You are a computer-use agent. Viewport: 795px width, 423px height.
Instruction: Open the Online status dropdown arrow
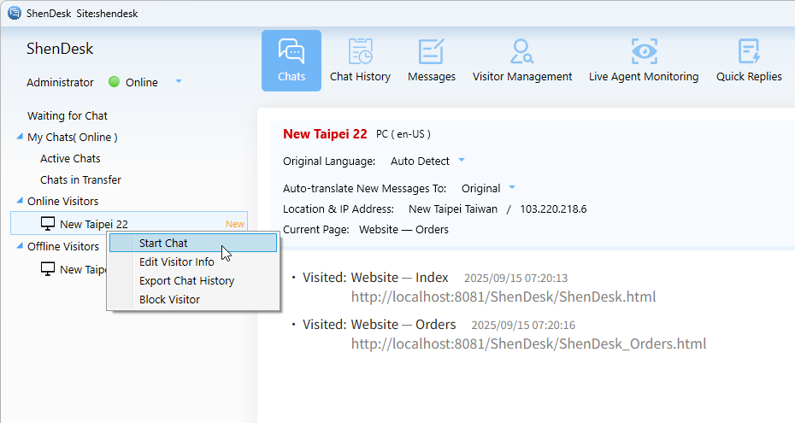(179, 82)
